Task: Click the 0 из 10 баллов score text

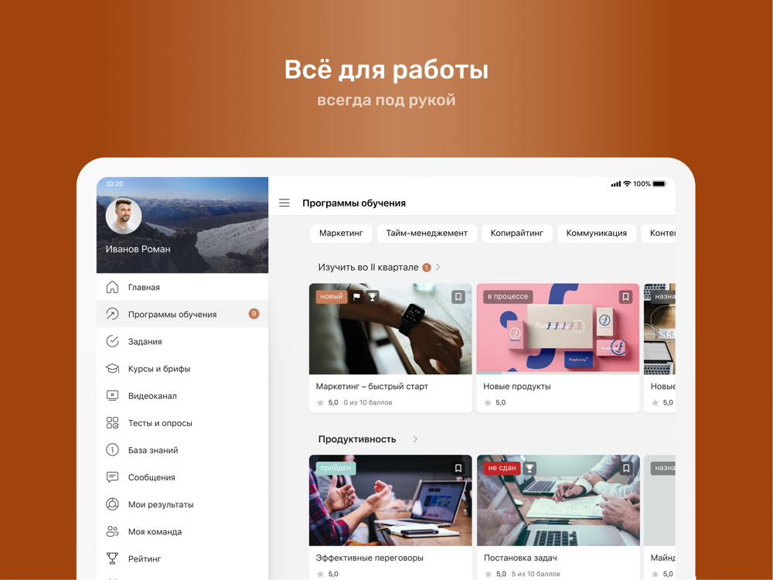Action: pyautogui.click(x=368, y=402)
